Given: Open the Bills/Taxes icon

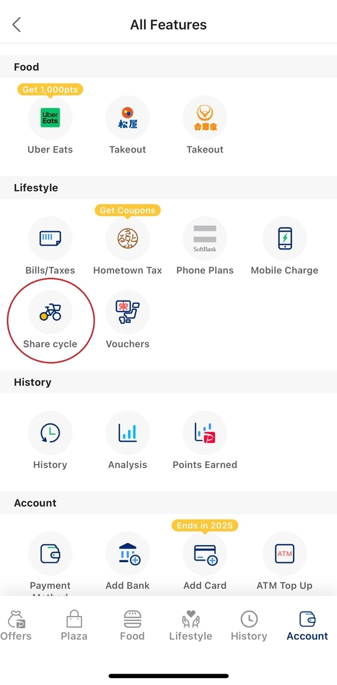Looking at the screenshot, I should (x=50, y=239).
